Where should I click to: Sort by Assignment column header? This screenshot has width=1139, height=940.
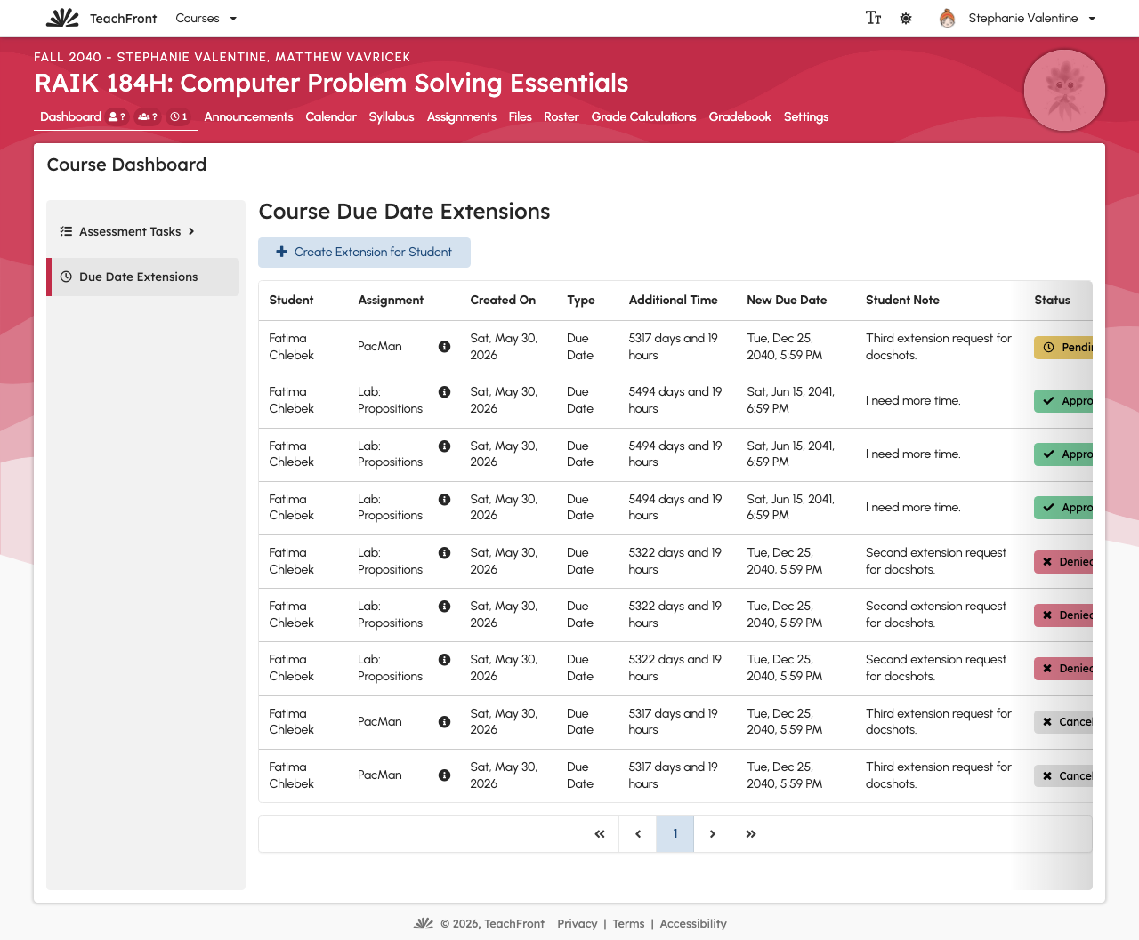tap(391, 301)
